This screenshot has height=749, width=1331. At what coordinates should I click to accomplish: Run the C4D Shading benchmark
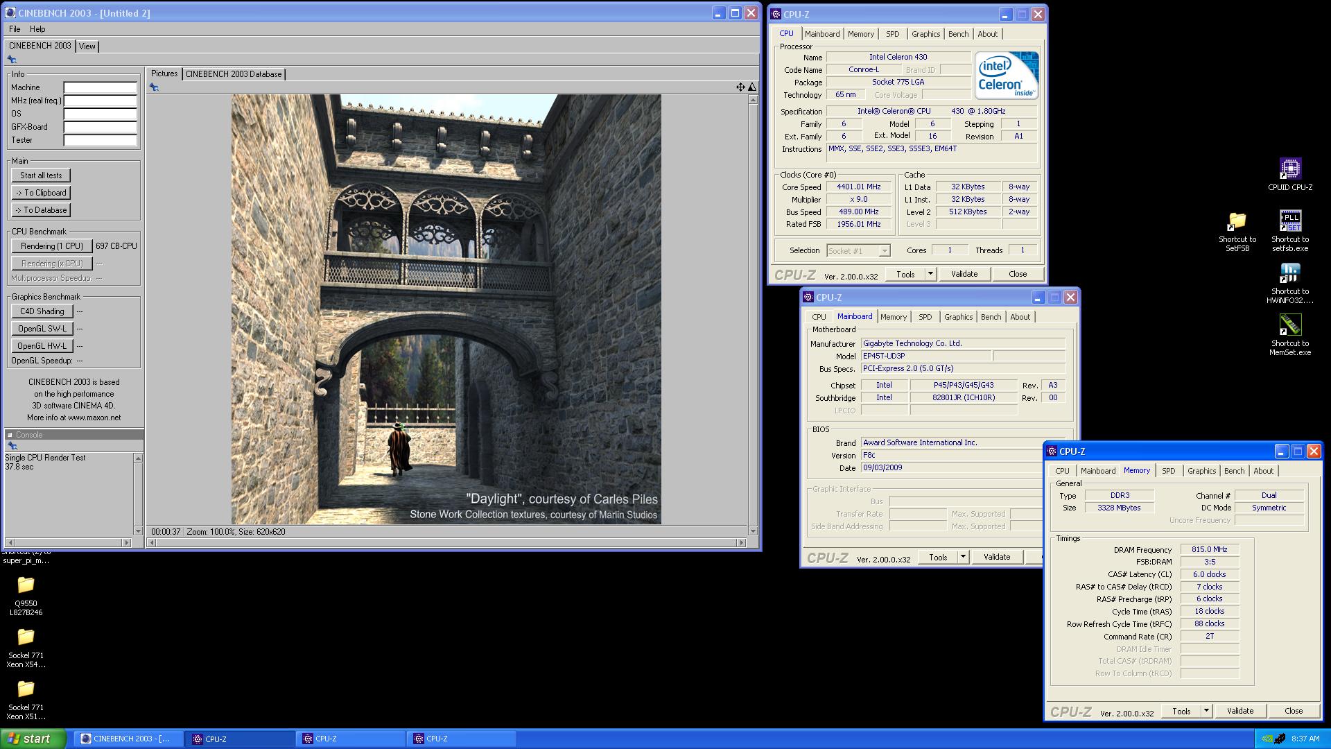42,311
